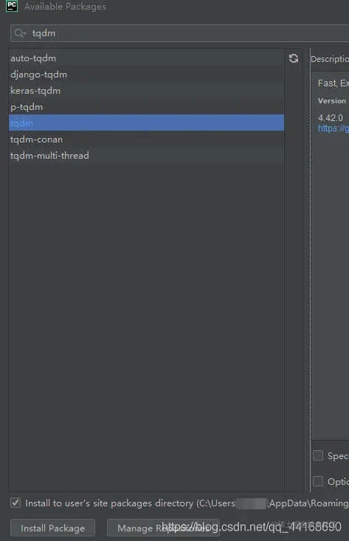Enable the Options checkbox

tap(318, 481)
